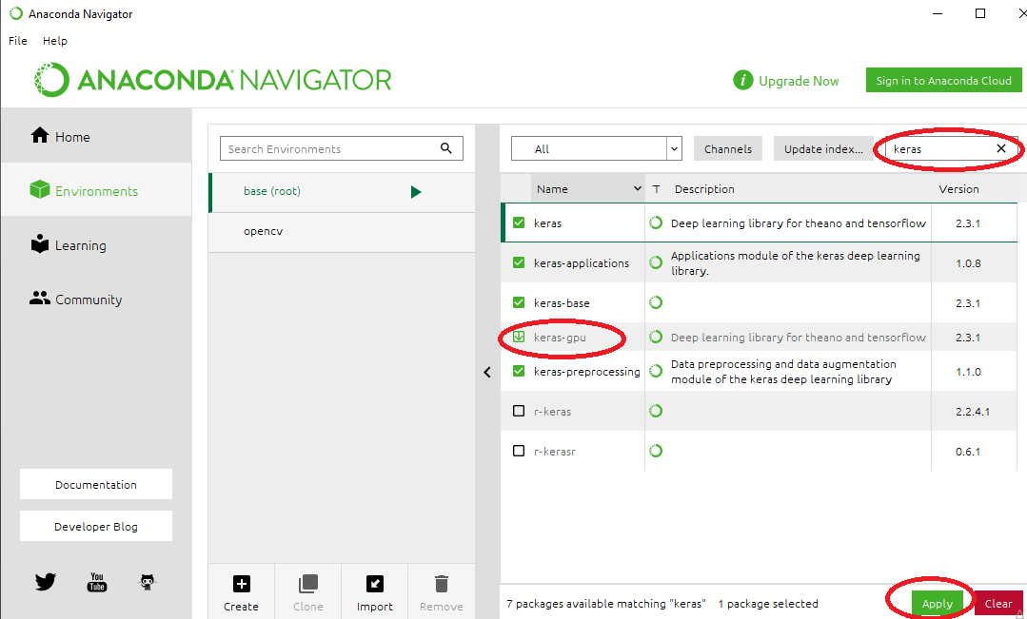Open the Documentation button
The height and width of the screenshot is (619, 1027).
tap(95, 484)
